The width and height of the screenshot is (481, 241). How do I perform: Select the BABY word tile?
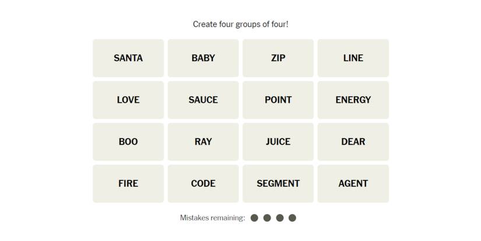[x=203, y=58]
